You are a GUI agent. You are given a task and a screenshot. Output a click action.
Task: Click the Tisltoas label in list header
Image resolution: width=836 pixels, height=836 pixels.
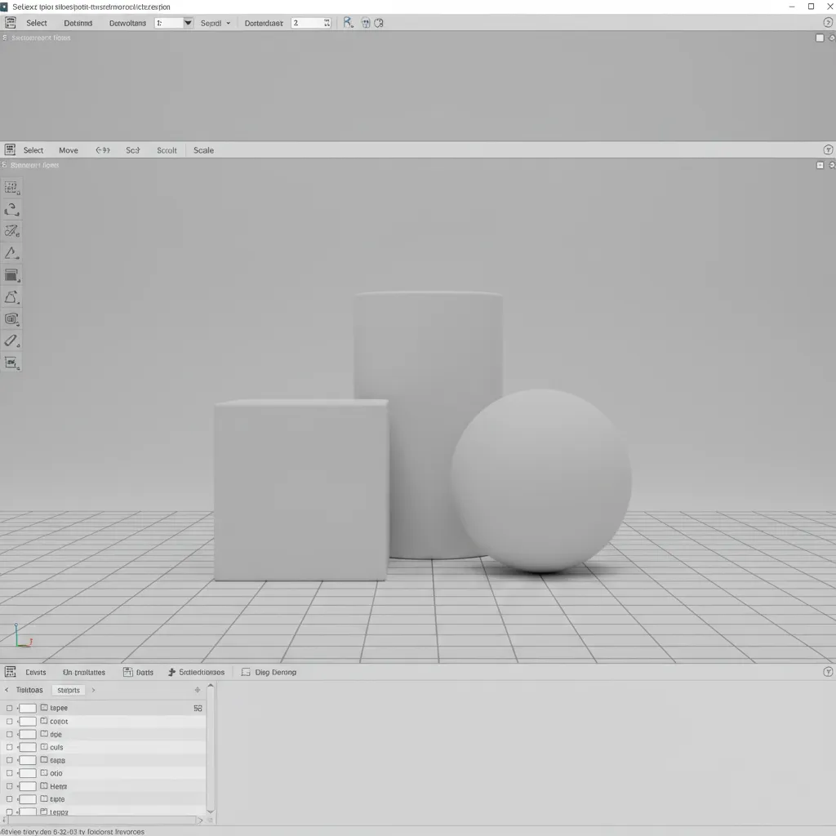tap(29, 690)
